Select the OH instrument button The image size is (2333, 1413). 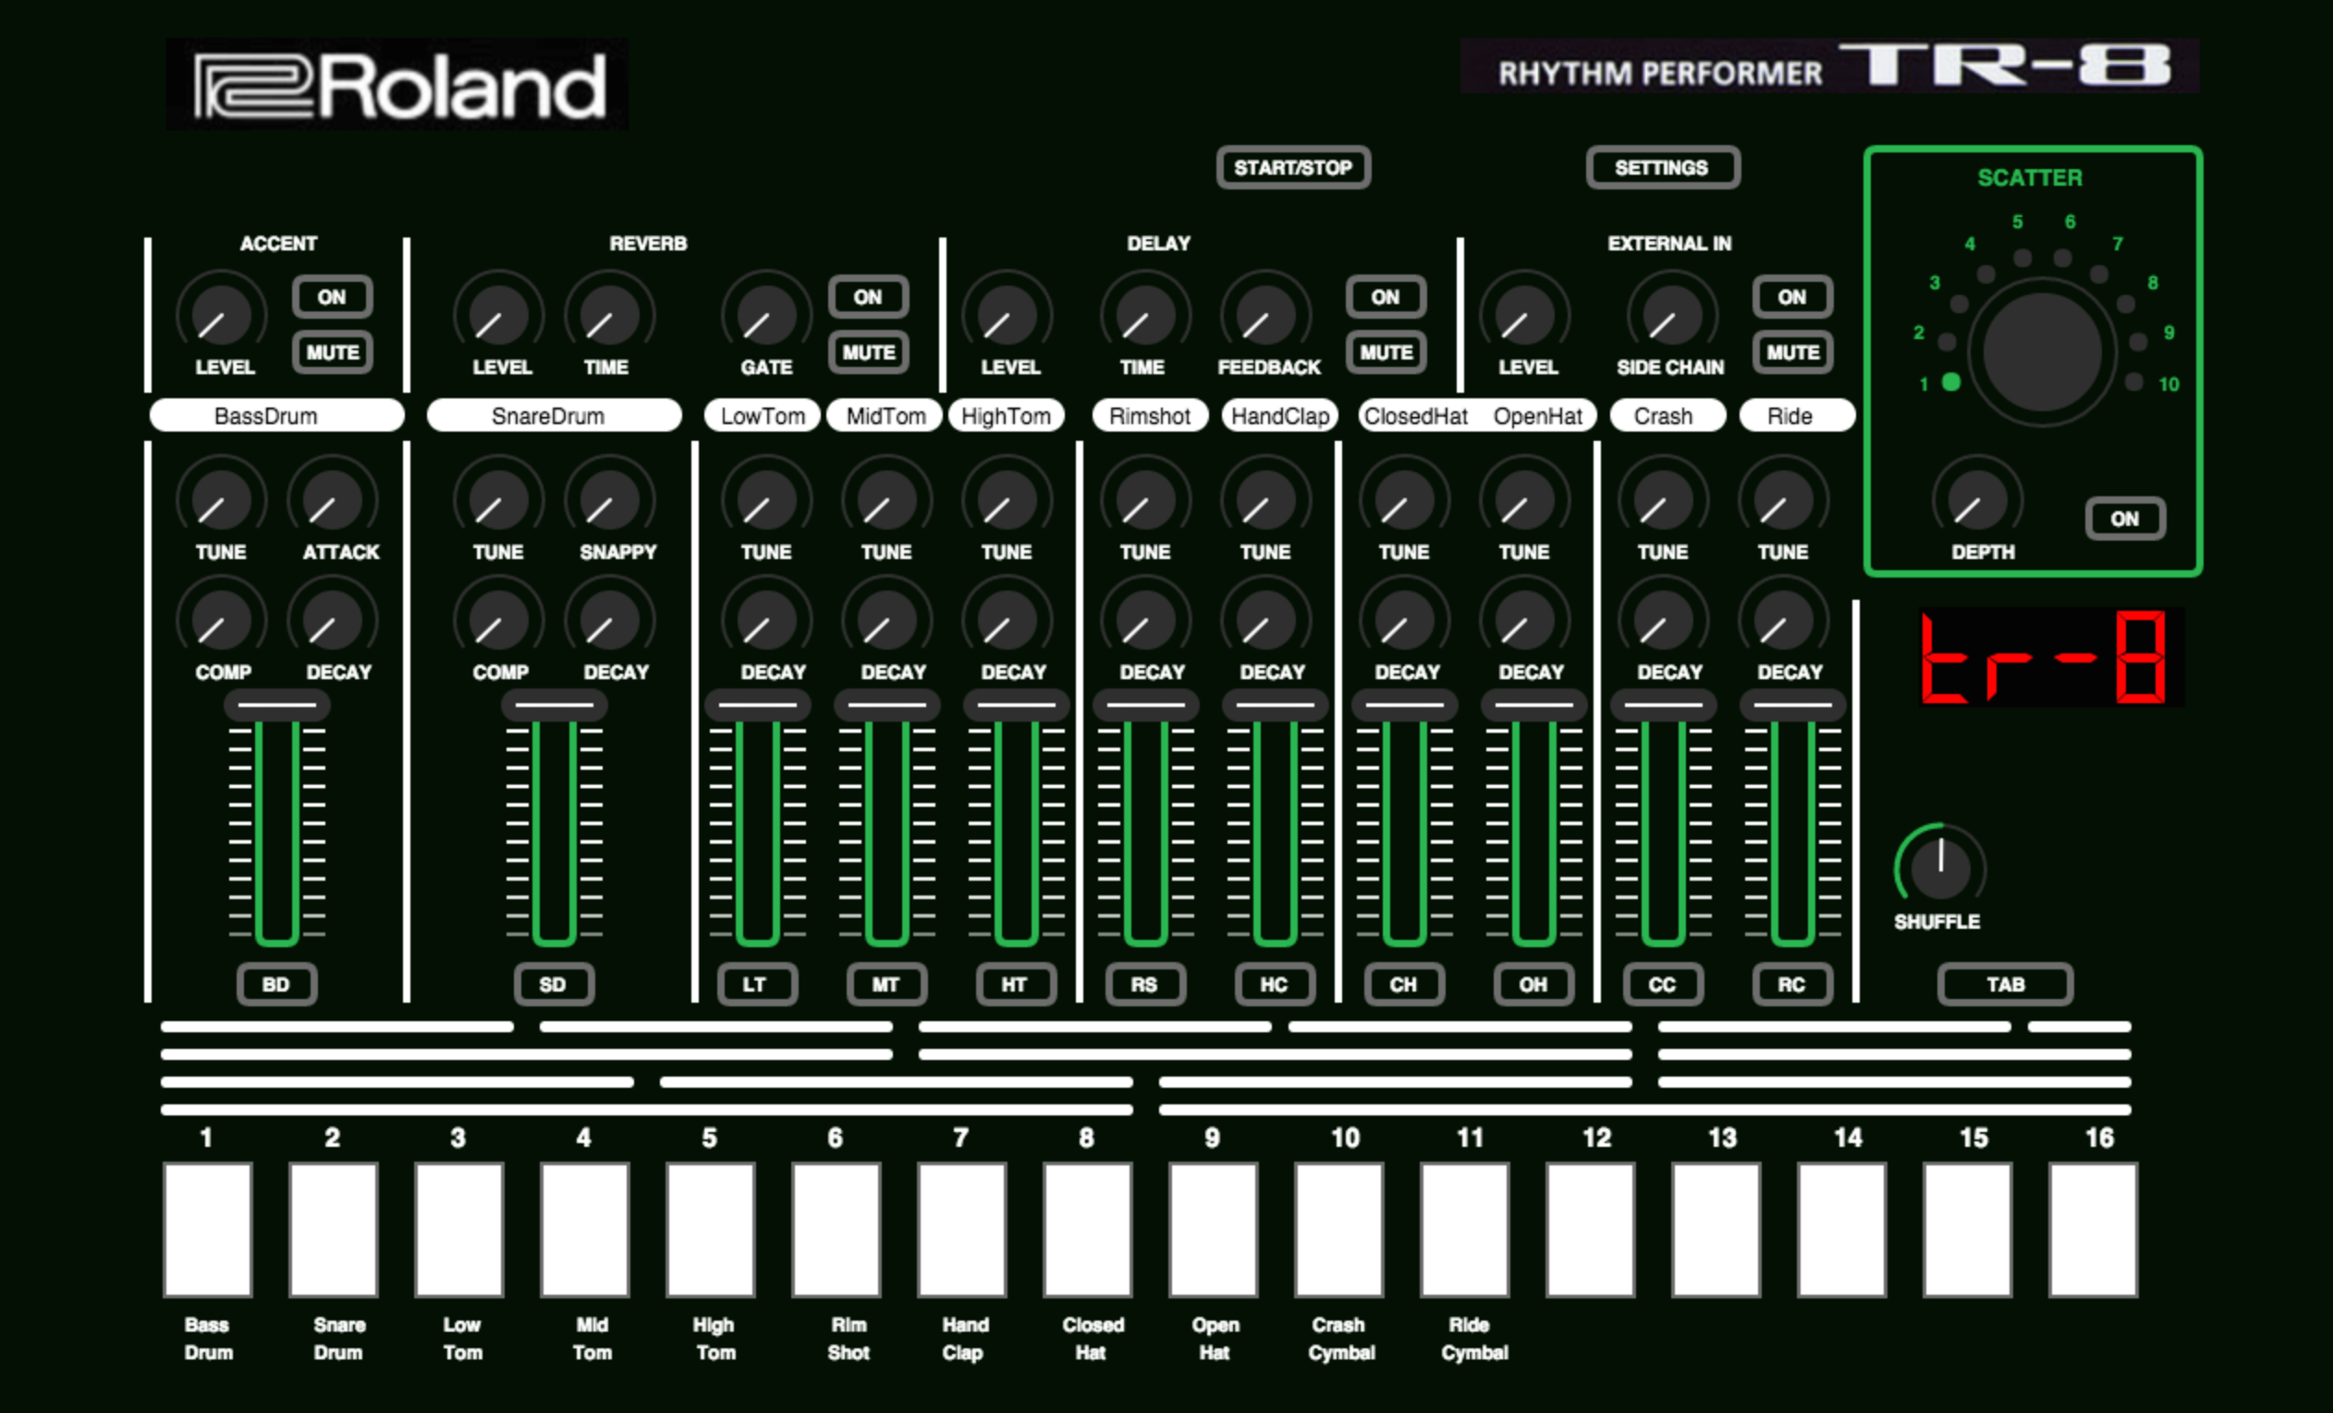pos(1533,984)
